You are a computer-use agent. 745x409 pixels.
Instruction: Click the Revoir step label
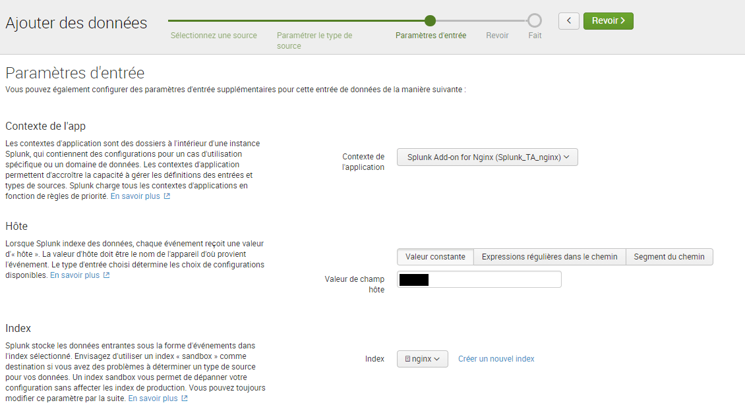coord(497,36)
